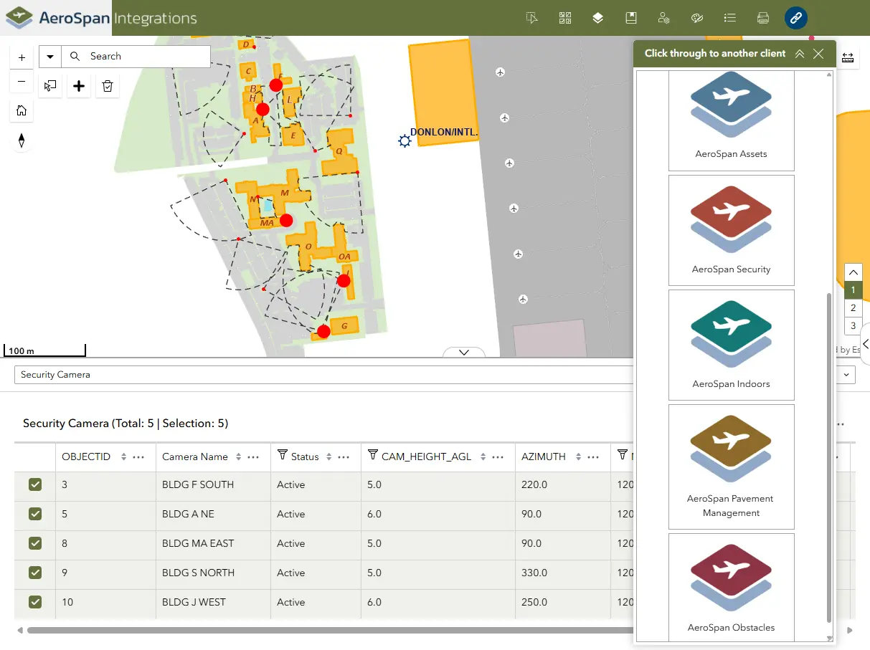Return map to home extent
Screen dimensions: 870x650
coord(22,110)
